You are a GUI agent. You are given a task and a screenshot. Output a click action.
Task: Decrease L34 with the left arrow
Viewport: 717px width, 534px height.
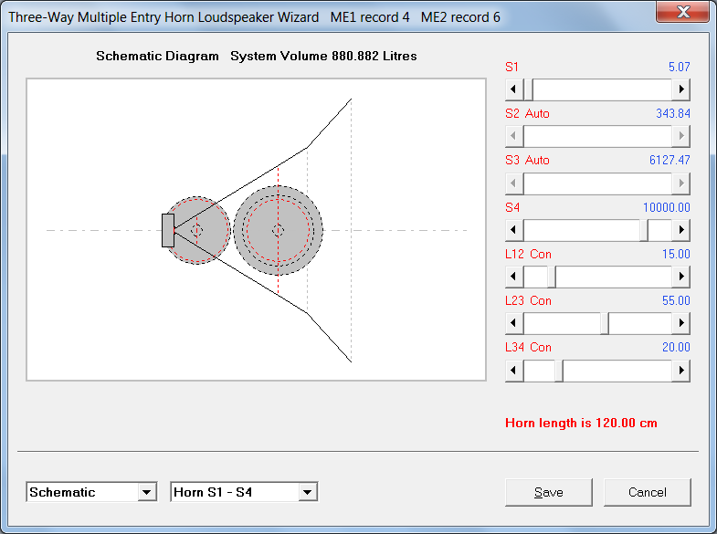pos(514,370)
